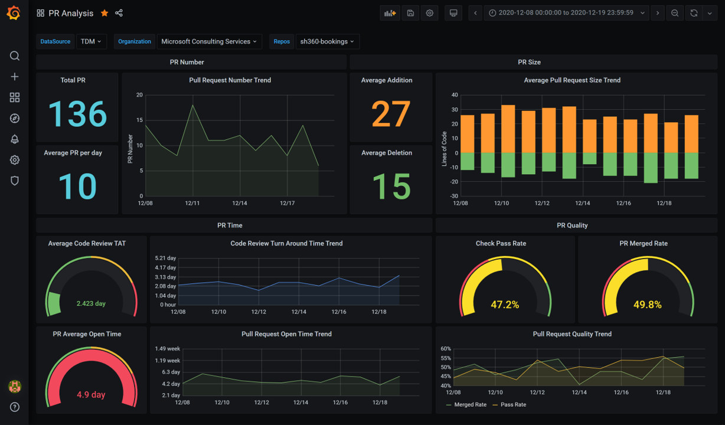
Task: Click the Organization variable label
Action: (x=135, y=41)
